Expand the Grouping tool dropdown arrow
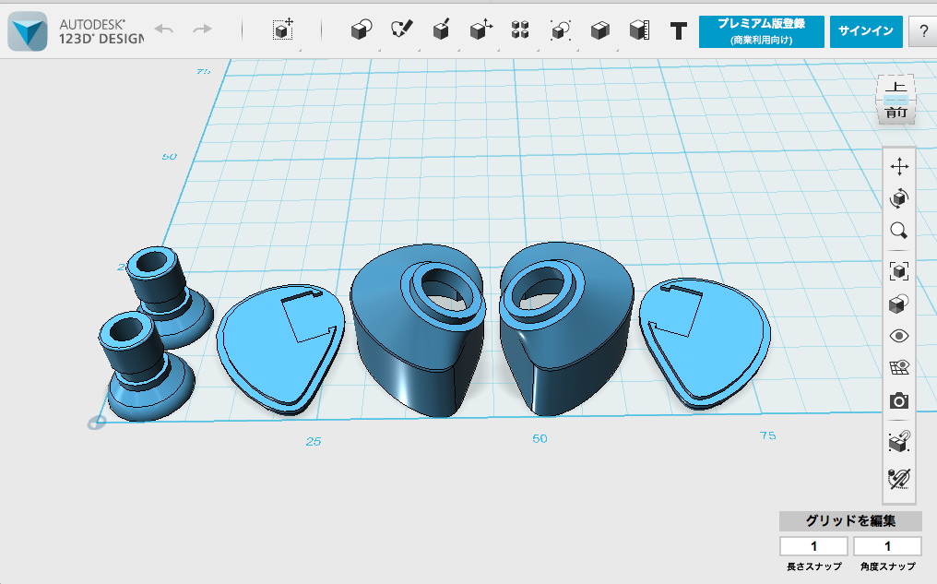This screenshot has width=937, height=584. 576,50
